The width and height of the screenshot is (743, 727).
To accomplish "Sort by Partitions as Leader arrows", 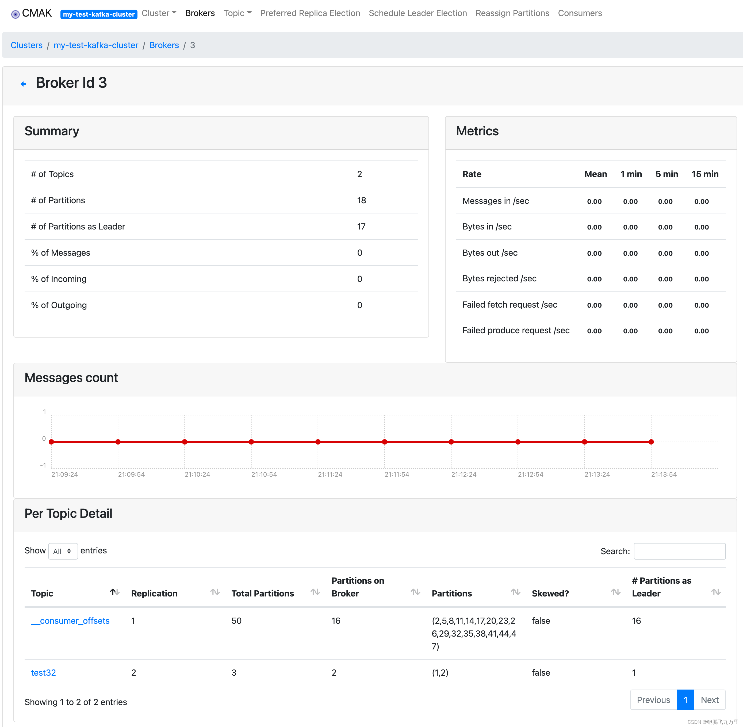I will 716,592.
